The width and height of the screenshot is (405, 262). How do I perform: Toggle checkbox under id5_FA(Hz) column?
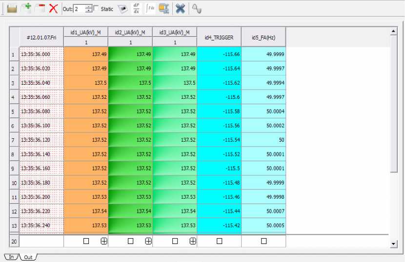[263, 241]
